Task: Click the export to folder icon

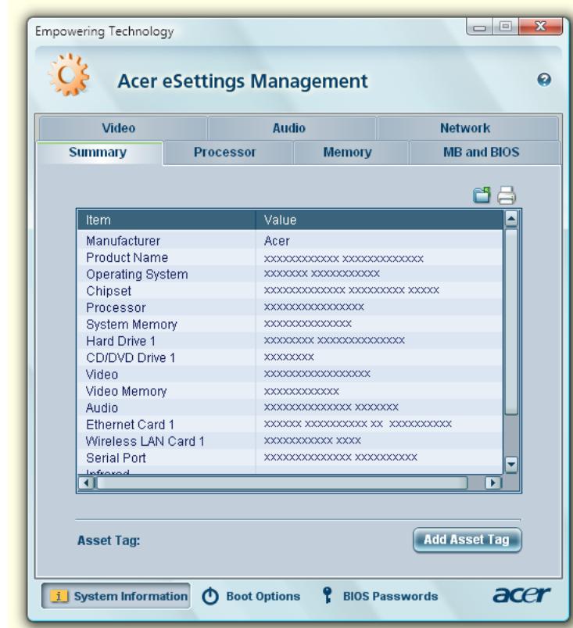Action: (x=482, y=196)
